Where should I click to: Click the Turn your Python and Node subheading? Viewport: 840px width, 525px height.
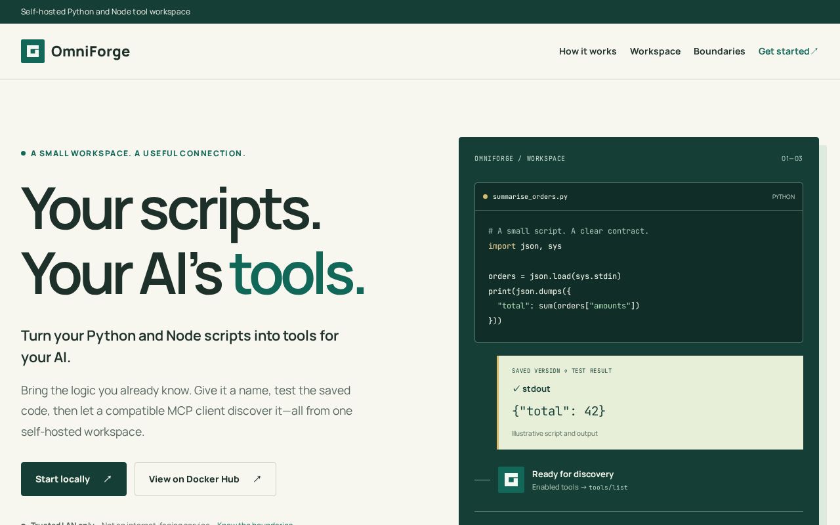pos(180,346)
